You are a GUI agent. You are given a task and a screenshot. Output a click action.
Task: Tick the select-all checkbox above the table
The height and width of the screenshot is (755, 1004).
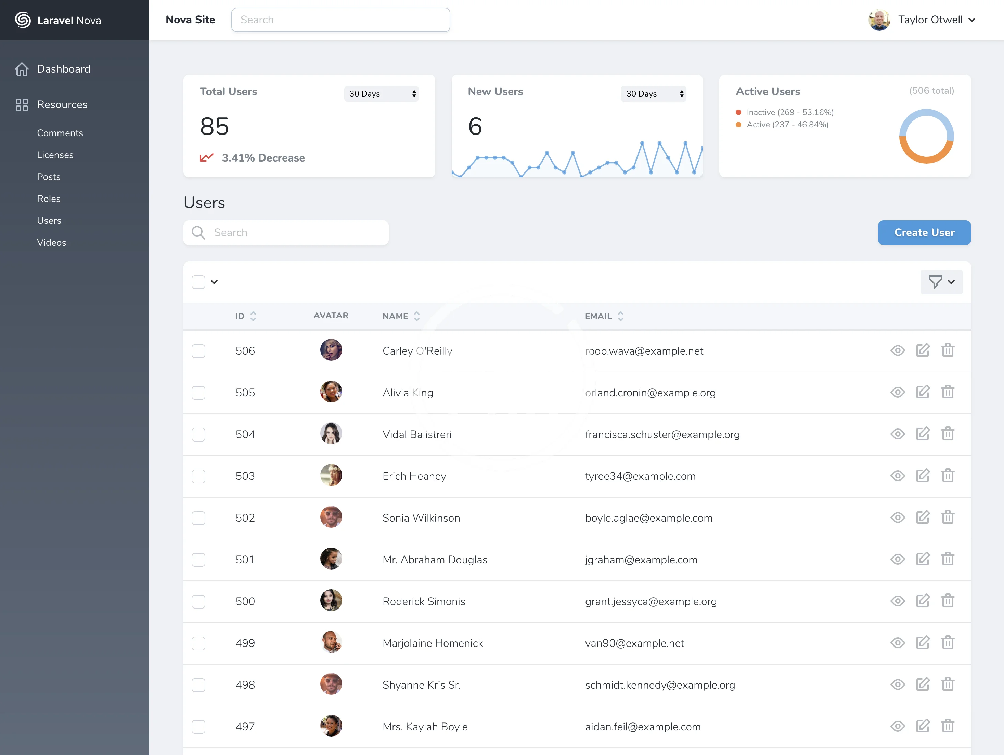pyautogui.click(x=198, y=282)
